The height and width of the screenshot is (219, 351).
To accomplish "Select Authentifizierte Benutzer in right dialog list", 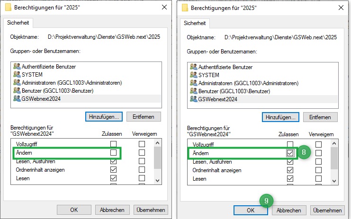I will tap(263, 67).
